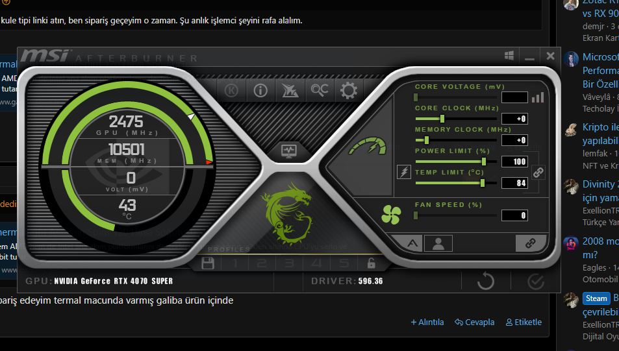Image resolution: width=619 pixels, height=351 pixels.
Task: Click the 2475 GPU MHz readout
Action: tap(126, 121)
